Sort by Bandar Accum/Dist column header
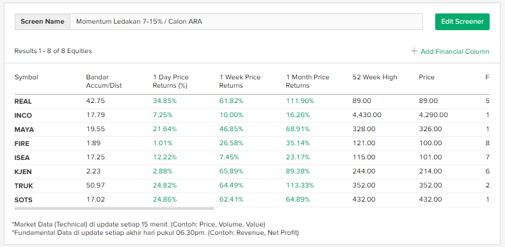The width and height of the screenshot is (505, 247). coord(104,81)
